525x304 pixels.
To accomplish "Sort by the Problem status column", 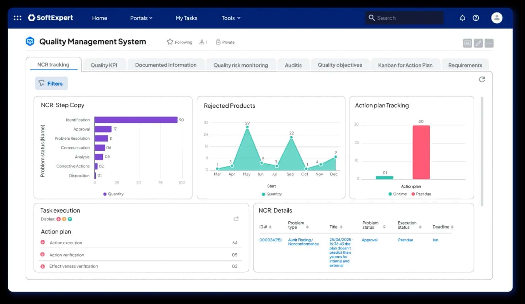I will coord(384,227).
